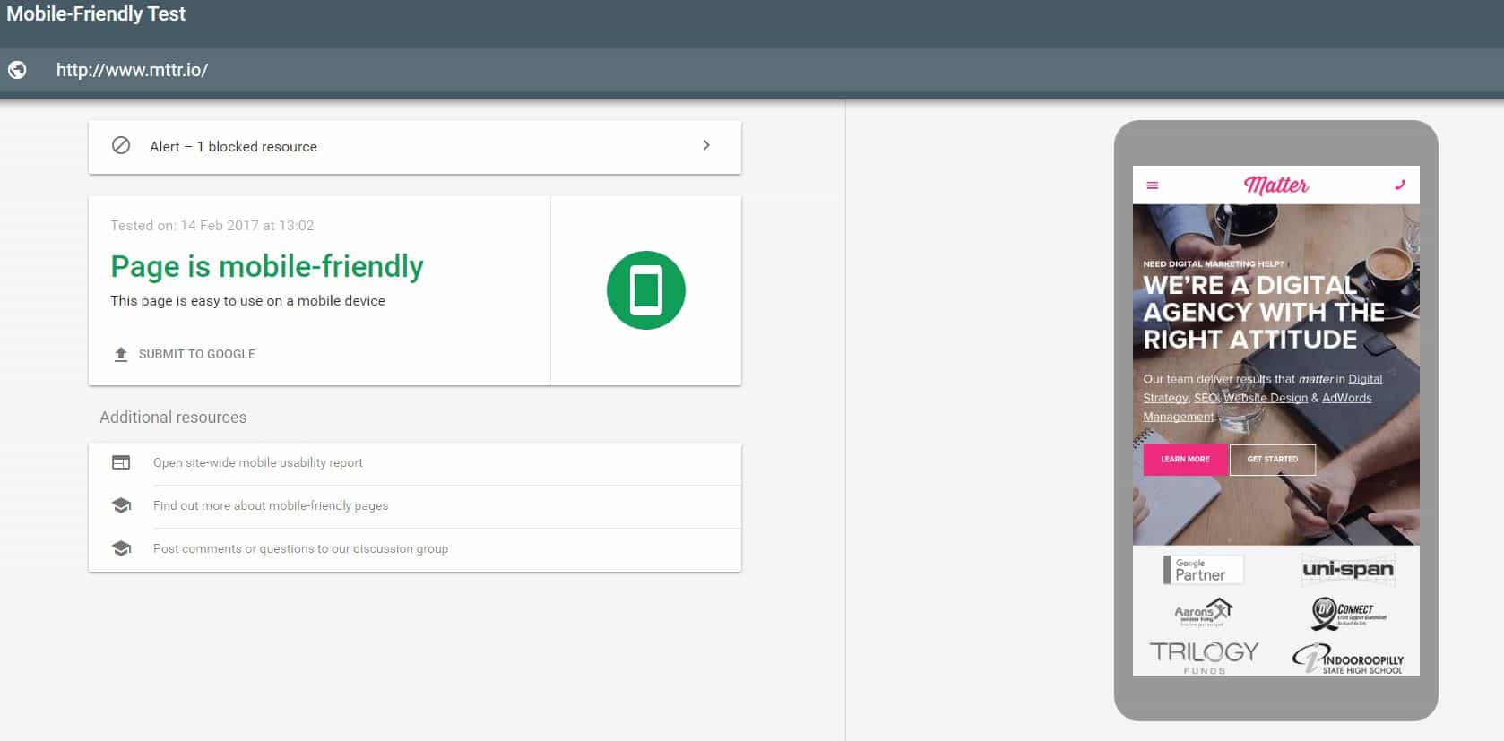Click the Mobile-Friendly Test page title
Screen dimensions: 1504x741
96,14
